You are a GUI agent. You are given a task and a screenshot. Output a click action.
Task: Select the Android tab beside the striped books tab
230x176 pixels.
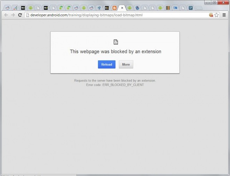(x=160, y=8)
